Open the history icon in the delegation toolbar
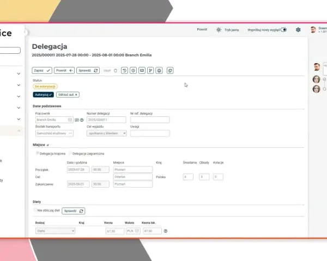Viewport: 327px width, 261px height. (x=124, y=71)
